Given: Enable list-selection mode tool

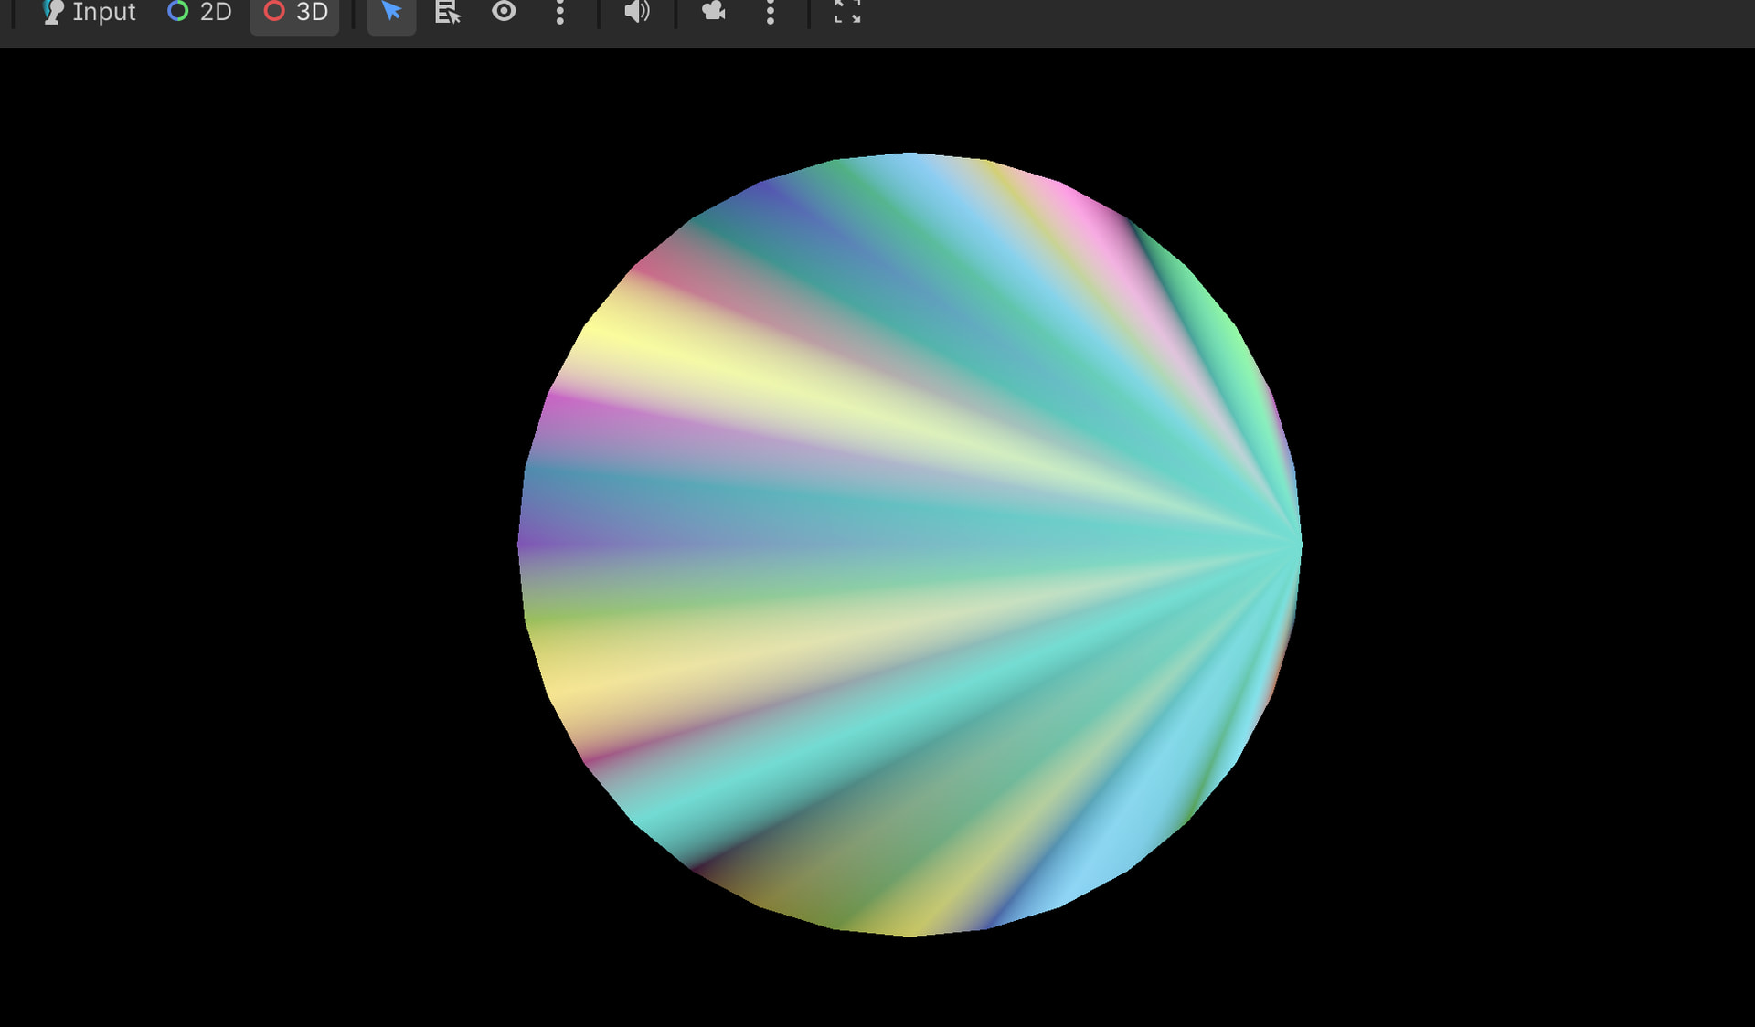Looking at the screenshot, I should [447, 12].
